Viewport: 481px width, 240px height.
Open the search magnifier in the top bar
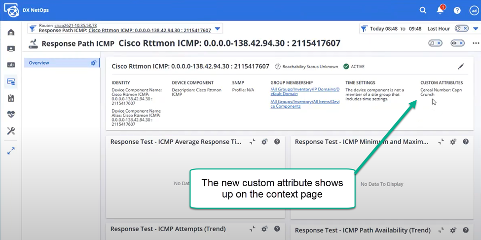pos(423,10)
